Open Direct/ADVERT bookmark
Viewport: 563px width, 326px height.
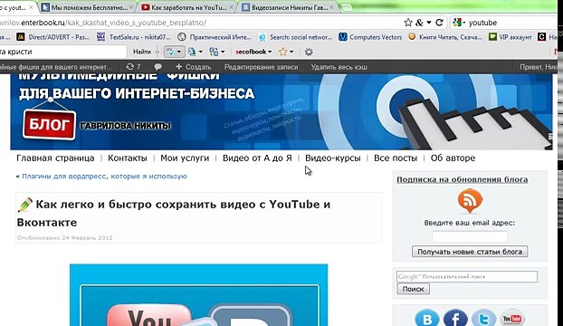(53, 37)
